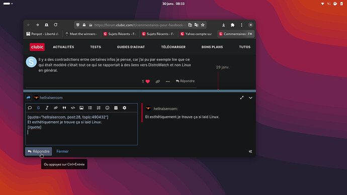Image resolution: width=347 pixels, height=195 pixels.
Task: Jump to the 29 janv. timeline date
Action: click(x=223, y=67)
